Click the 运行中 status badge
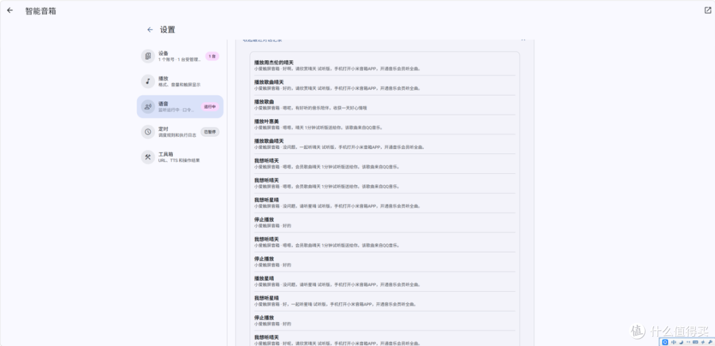715x346 pixels. click(x=210, y=107)
